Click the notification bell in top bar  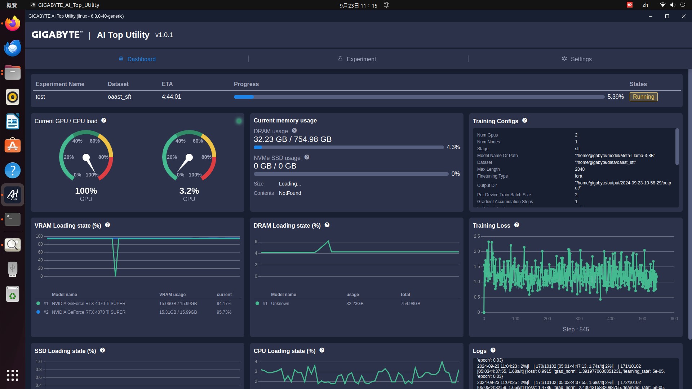coord(386,5)
